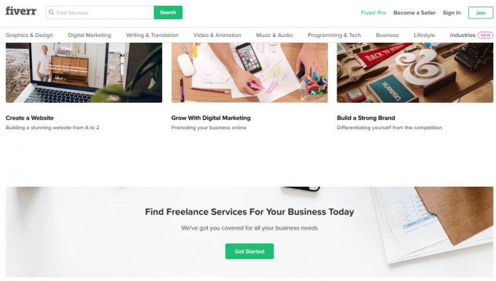Select Writing & Translation menu

click(152, 35)
